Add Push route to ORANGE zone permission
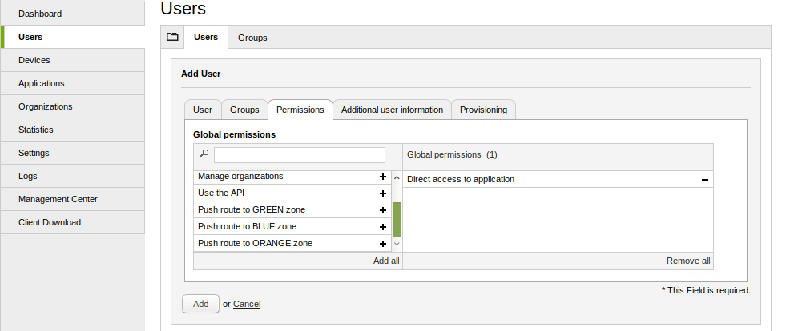Image resolution: width=786 pixels, height=331 pixels. 383,244
